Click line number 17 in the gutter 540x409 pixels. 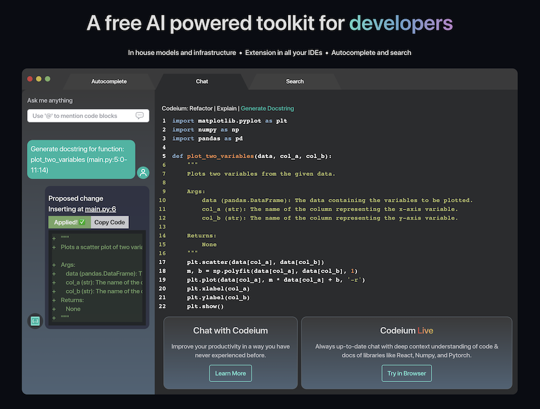[162, 262]
